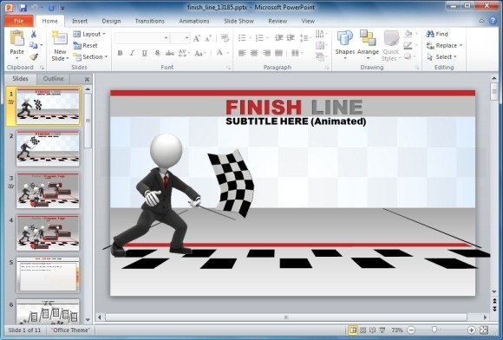The height and width of the screenshot is (340, 503).
Task: Select the Format Painter brush
Action: tap(34, 57)
